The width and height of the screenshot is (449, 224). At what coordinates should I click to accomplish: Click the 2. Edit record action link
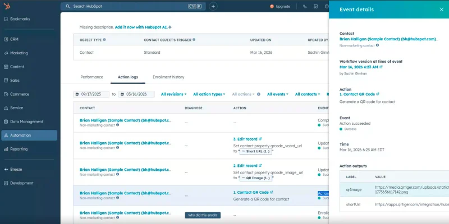click(x=245, y=166)
